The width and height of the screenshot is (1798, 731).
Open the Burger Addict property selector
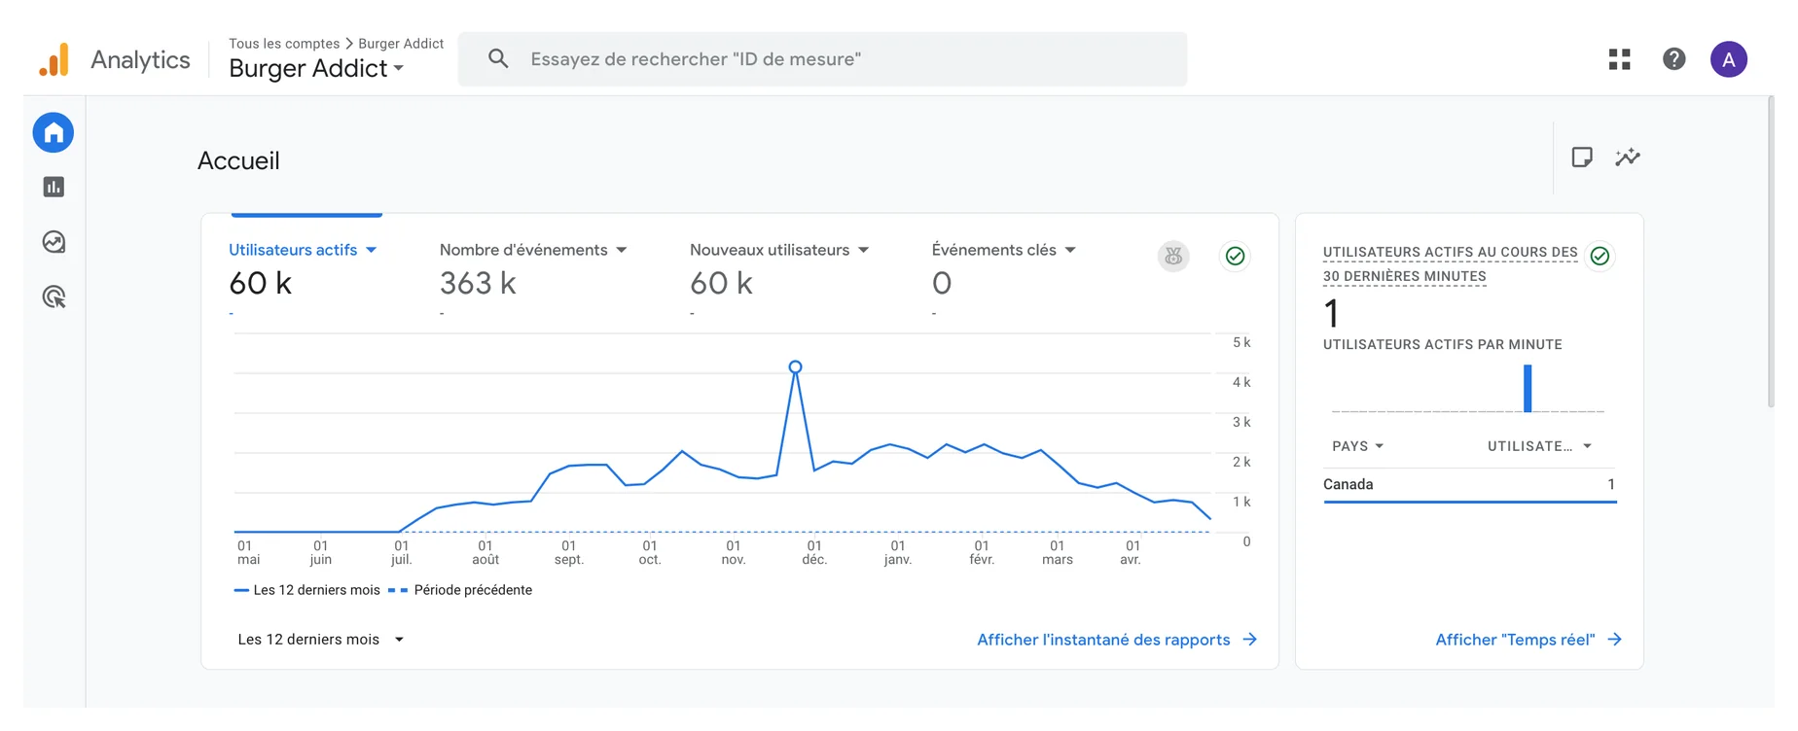[x=316, y=69]
